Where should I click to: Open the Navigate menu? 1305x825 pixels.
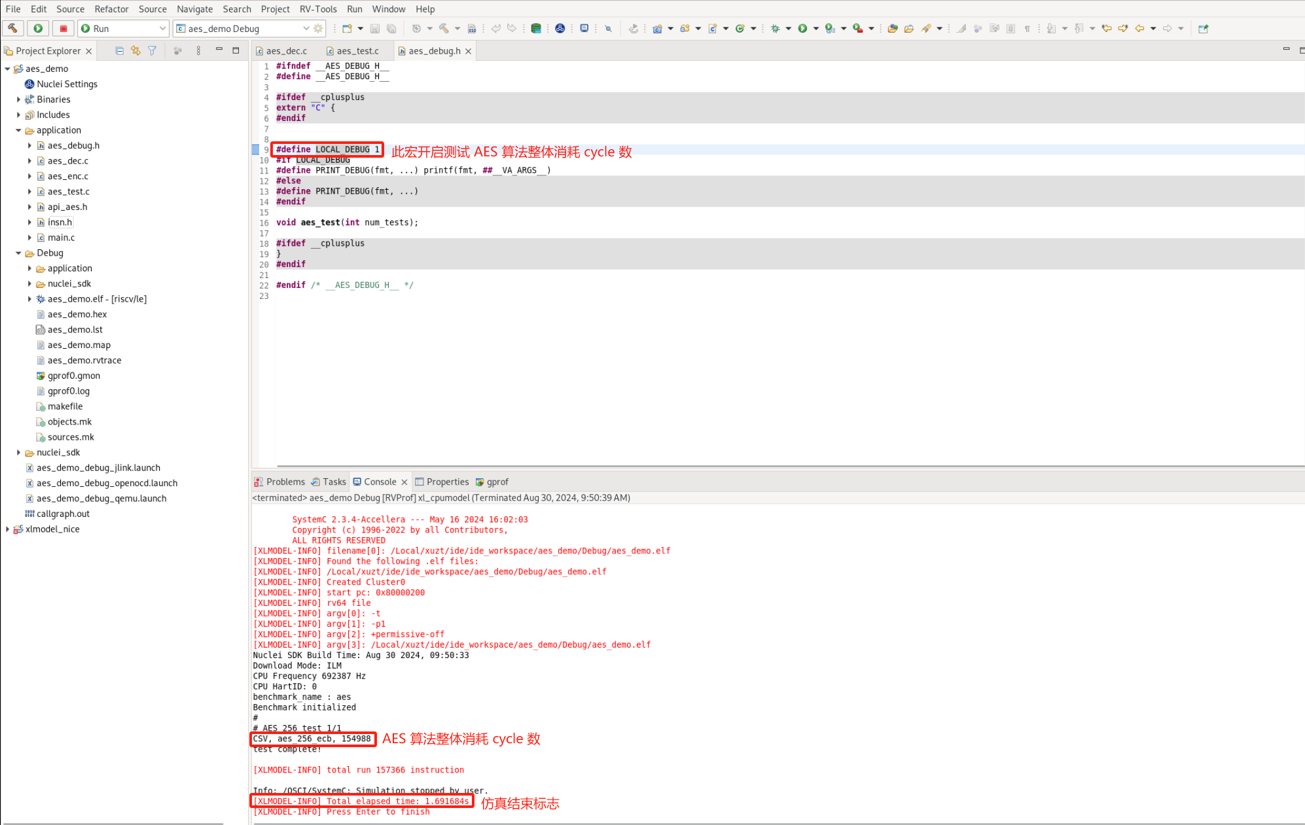click(194, 9)
